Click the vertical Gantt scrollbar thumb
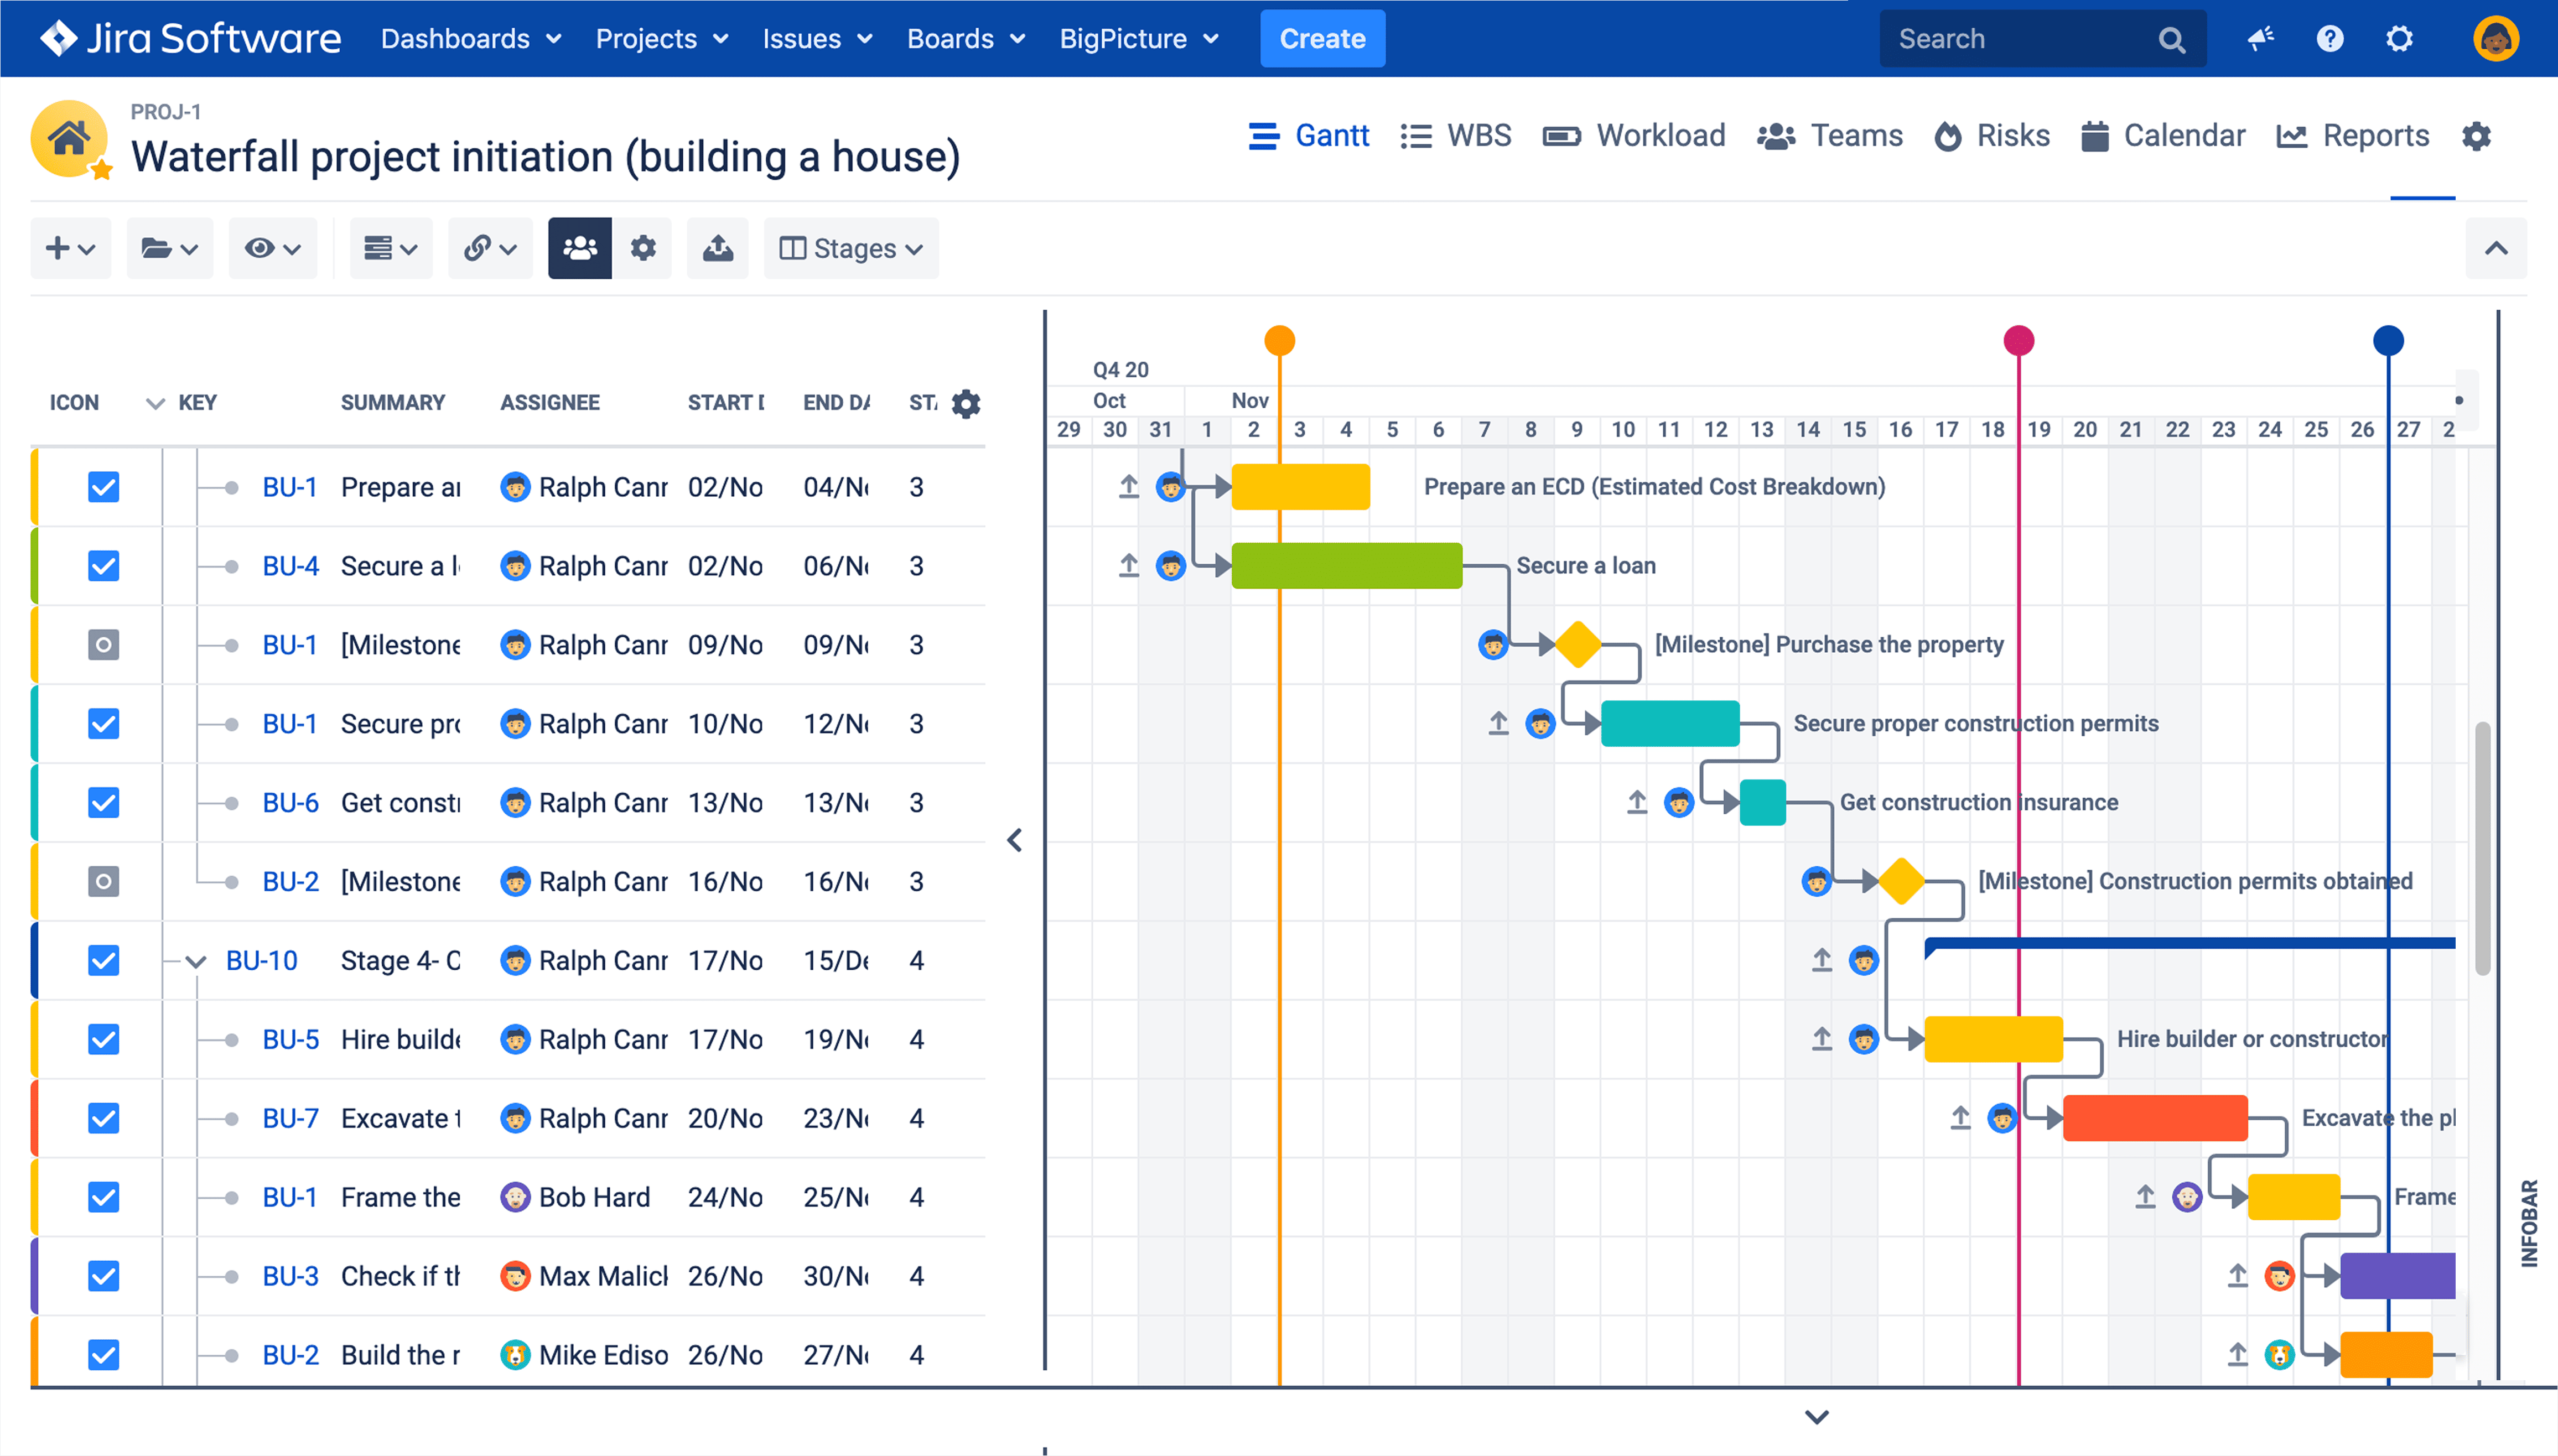The image size is (2558, 1456). coord(2482,848)
